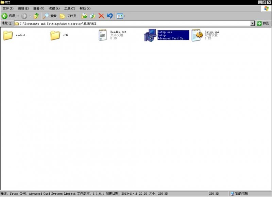Select the x86 folder icon
The height and width of the screenshot is (197, 272).
55,35
